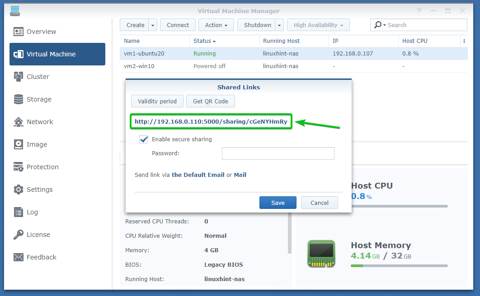Click the Host Memory chip icon
The width and height of the screenshot is (480, 296).
coord(321,254)
